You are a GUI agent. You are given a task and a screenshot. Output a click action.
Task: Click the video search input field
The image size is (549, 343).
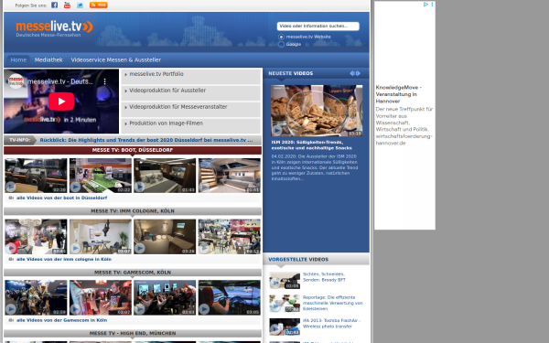coord(318,26)
